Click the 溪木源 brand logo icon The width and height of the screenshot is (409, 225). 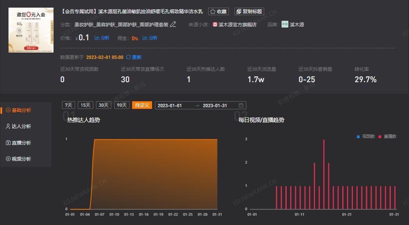285,25
